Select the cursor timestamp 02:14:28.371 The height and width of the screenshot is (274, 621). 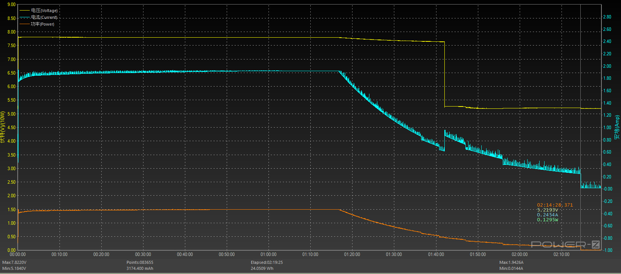pyautogui.click(x=555, y=205)
